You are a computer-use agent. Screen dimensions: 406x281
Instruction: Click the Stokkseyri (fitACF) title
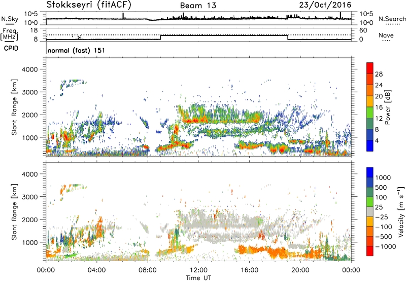[x=89, y=5]
